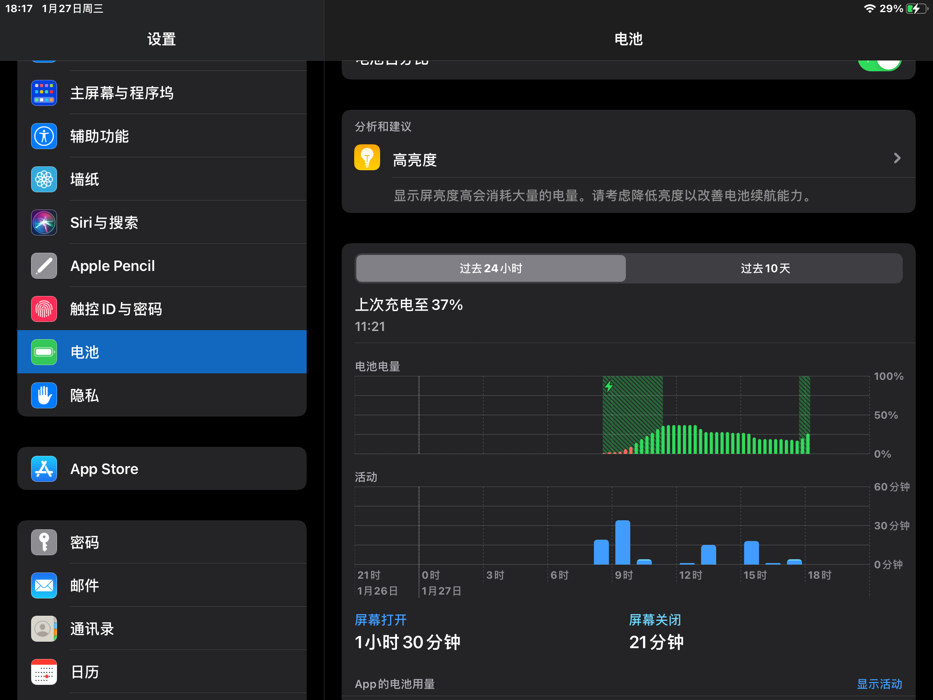Tap the Accessibility icon in sidebar
The image size is (933, 700).
pos(44,136)
